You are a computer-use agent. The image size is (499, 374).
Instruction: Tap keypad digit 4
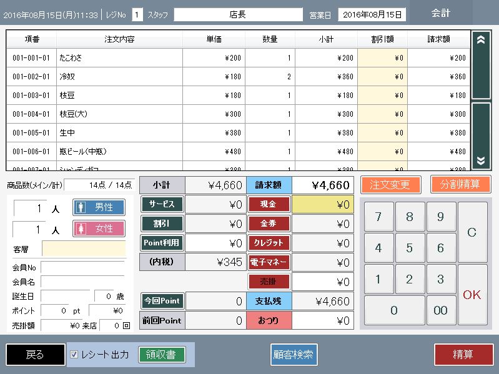[378, 248]
